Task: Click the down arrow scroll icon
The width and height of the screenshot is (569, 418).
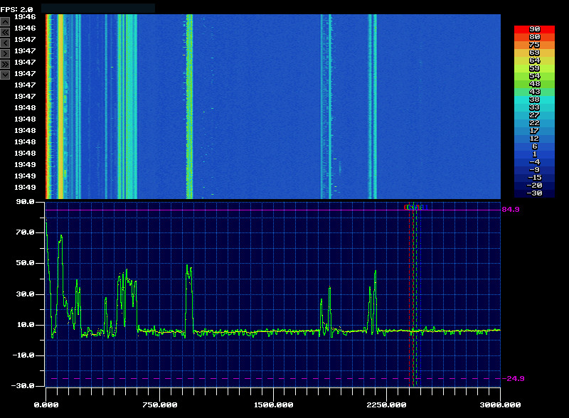Action: point(6,73)
